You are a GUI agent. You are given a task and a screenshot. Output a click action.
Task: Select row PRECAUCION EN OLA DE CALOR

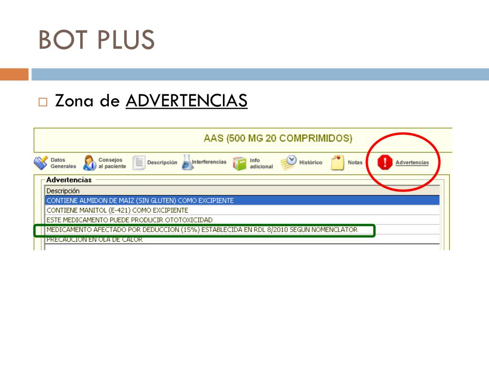[242, 239]
